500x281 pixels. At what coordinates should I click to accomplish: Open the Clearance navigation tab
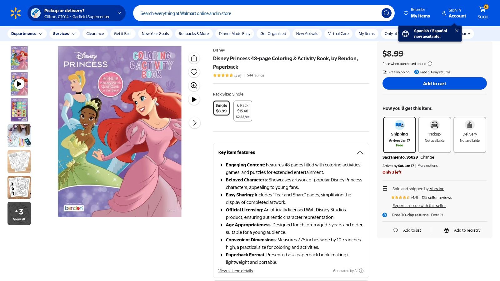(95, 34)
